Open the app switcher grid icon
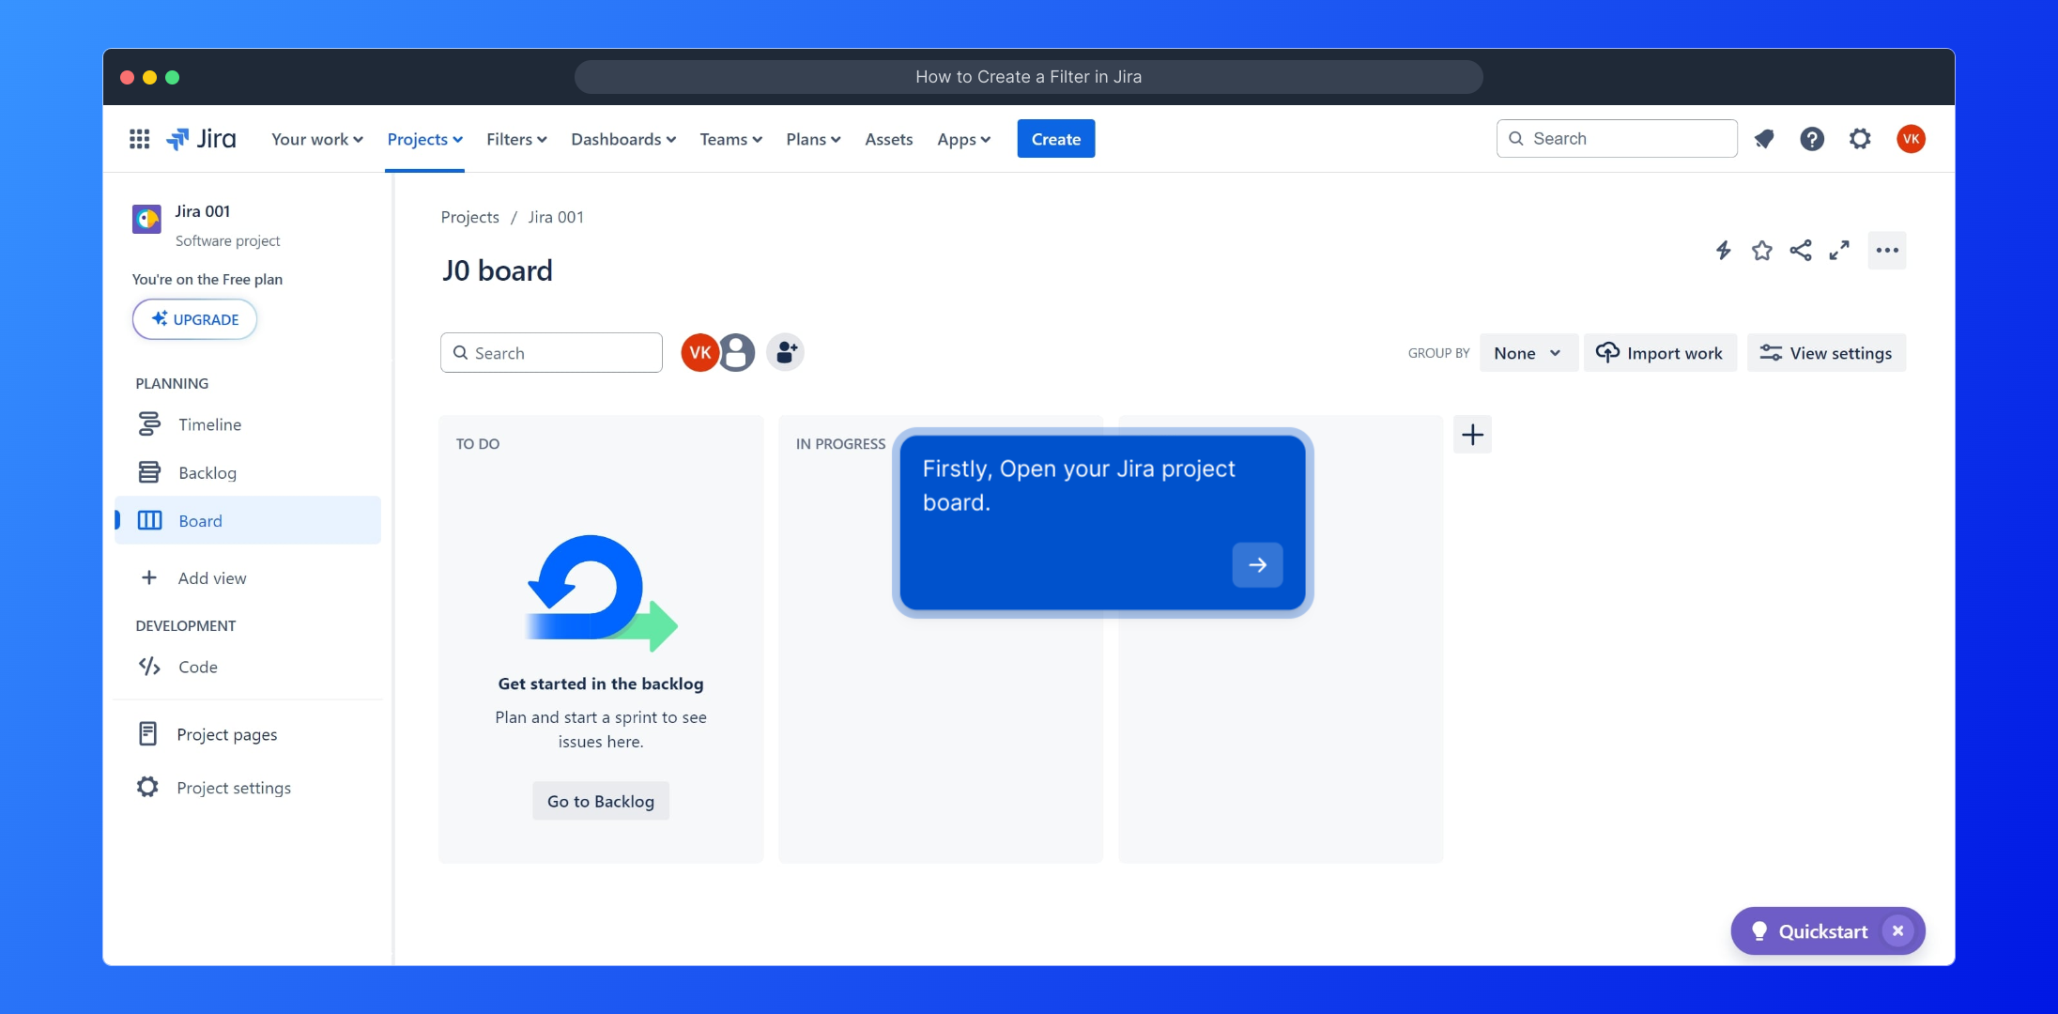2058x1014 pixels. click(x=139, y=139)
